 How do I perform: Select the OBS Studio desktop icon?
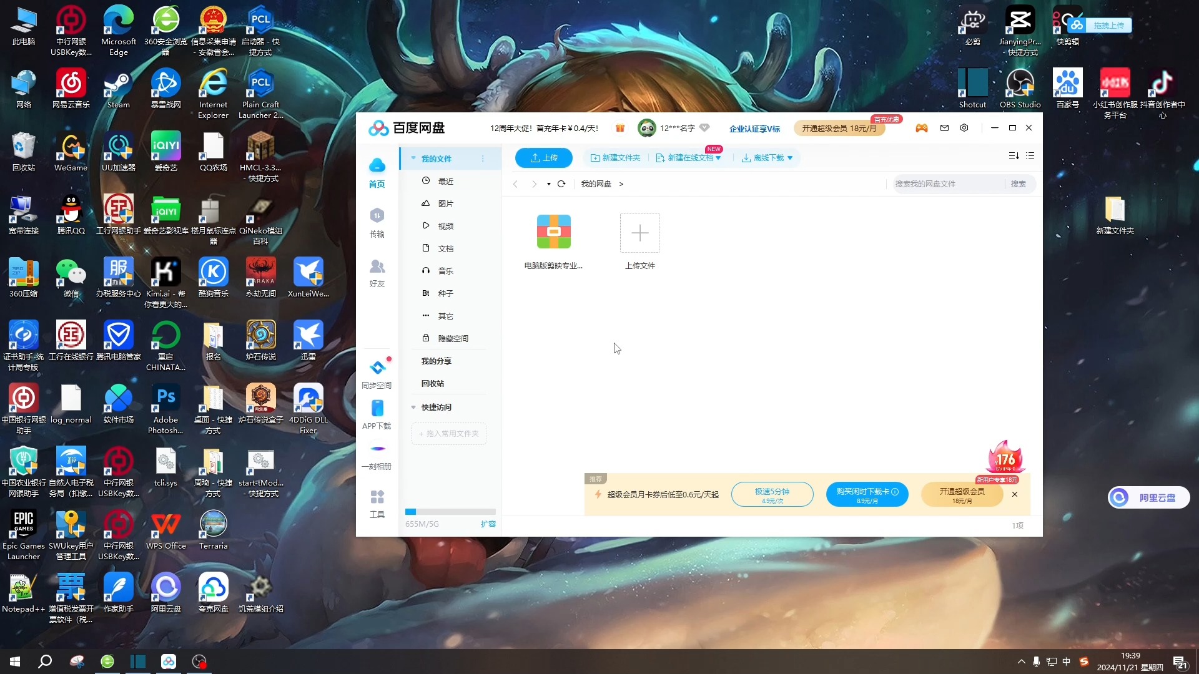(1020, 89)
